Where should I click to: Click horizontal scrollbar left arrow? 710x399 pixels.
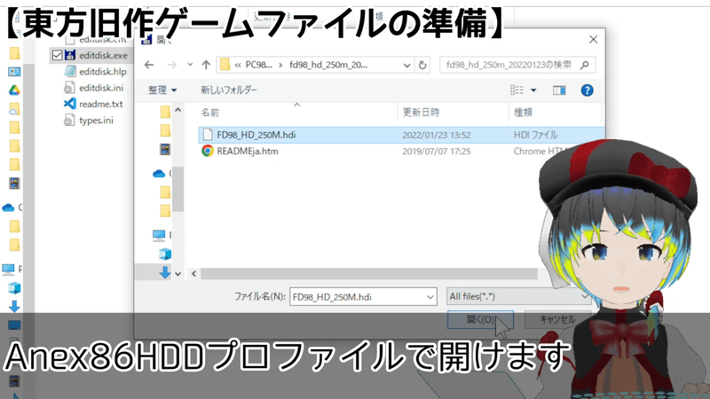193,274
